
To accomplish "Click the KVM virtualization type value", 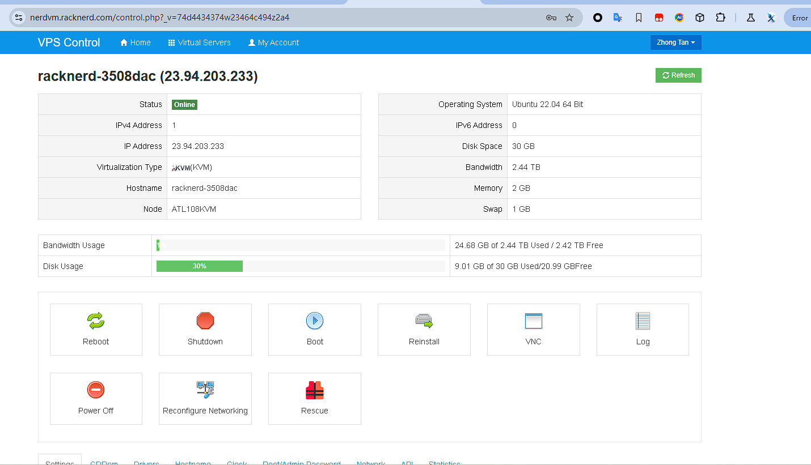I will click(x=192, y=167).
